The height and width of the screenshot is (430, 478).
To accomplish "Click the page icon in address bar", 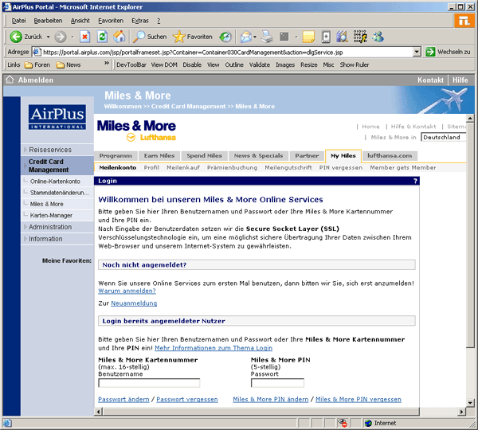I will 37,52.
